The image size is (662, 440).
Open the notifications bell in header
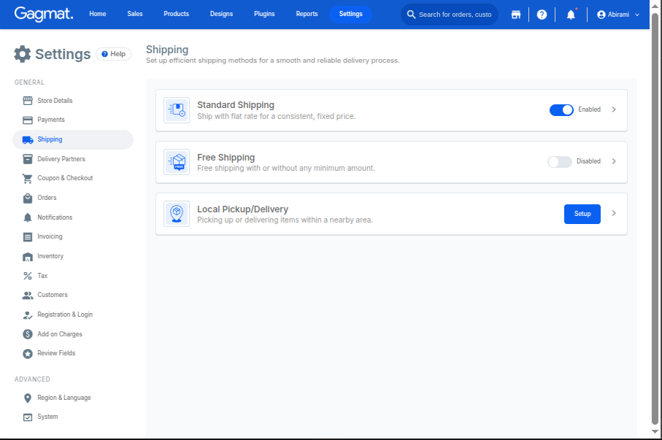point(571,15)
